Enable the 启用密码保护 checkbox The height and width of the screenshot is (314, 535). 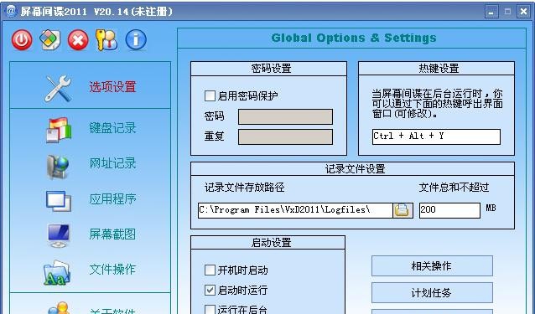coord(210,96)
